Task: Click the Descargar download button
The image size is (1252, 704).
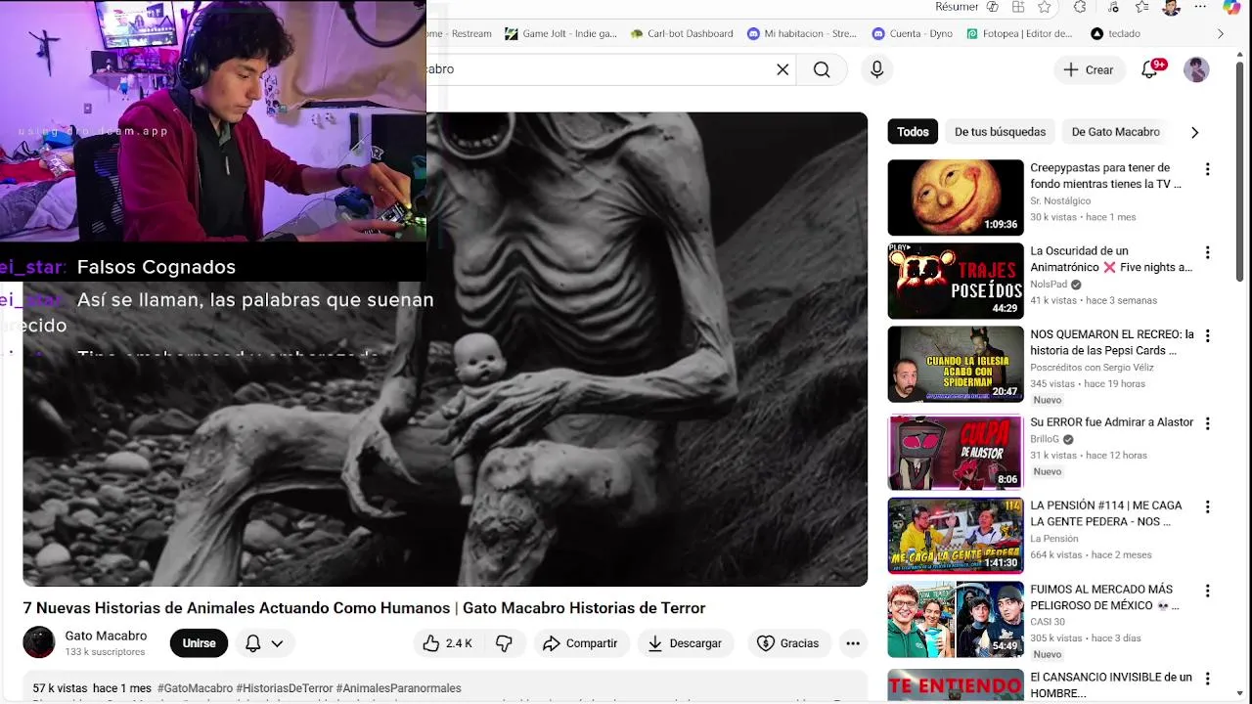Action: pyautogui.click(x=685, y=643)
